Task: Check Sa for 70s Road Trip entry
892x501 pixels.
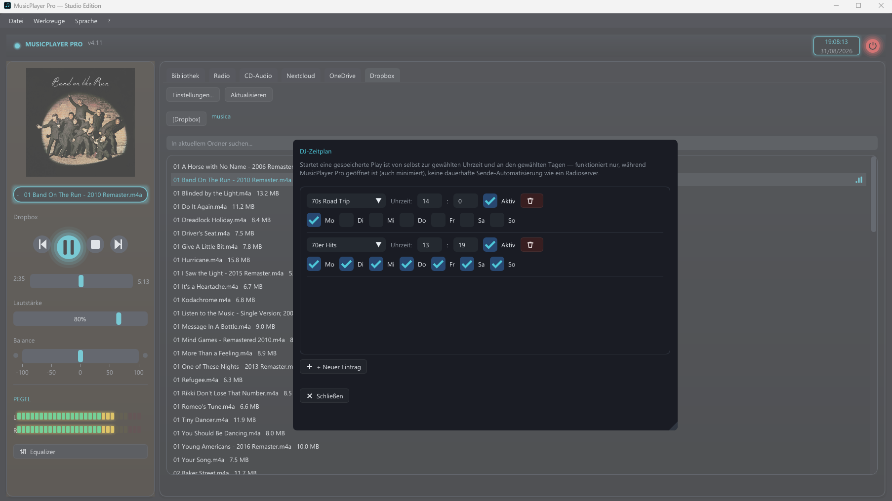Action: point(467,220)
